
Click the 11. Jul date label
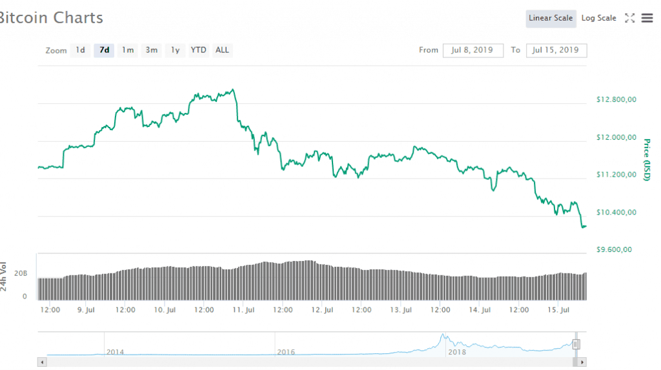243,310
